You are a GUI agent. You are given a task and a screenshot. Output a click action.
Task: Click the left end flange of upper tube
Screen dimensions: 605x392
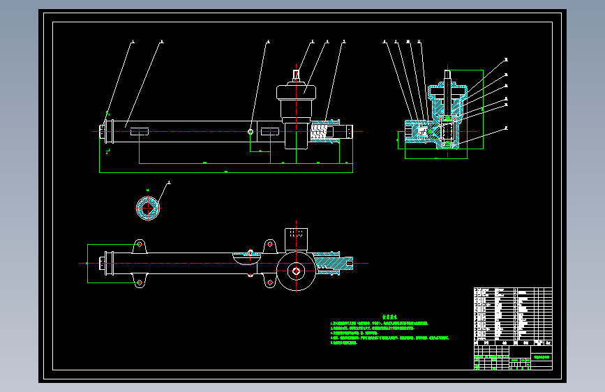107,132
